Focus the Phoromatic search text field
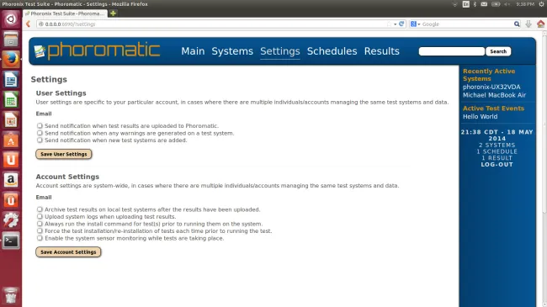The height and width of the screenshot is (307, 547). [x=452, y=51]
